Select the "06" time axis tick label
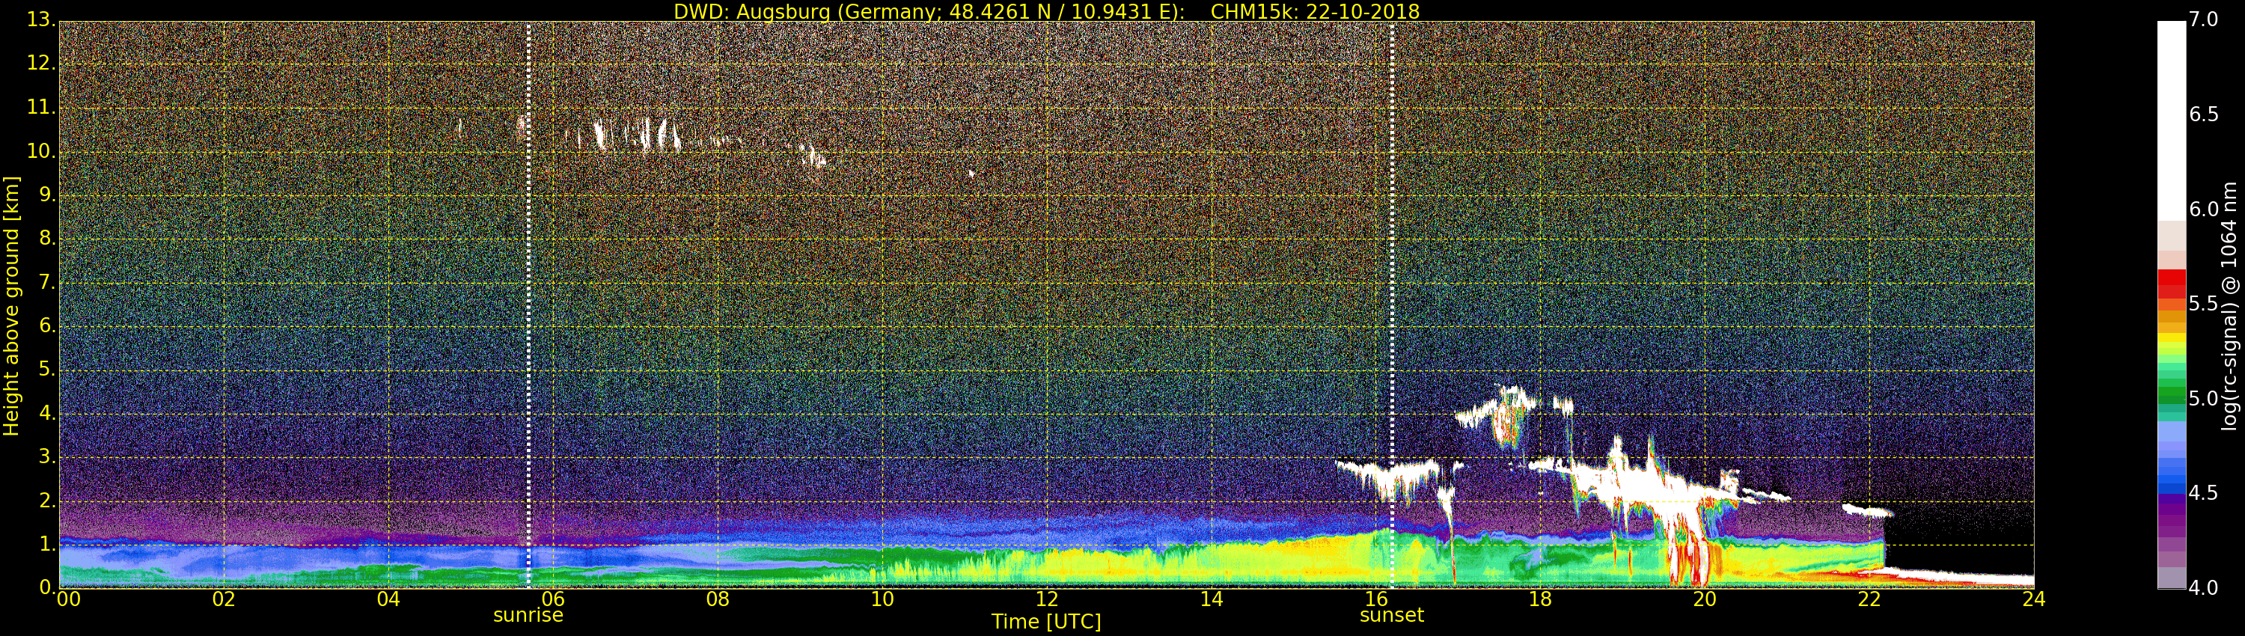This screenshot has width=2245, height=636. (552, 599)
